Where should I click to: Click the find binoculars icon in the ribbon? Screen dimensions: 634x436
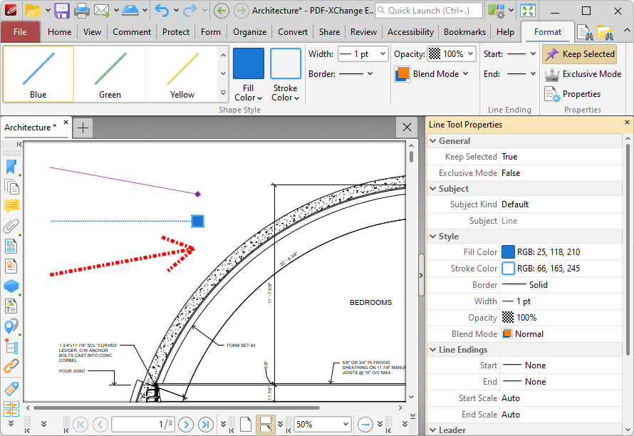pos(585,32)
